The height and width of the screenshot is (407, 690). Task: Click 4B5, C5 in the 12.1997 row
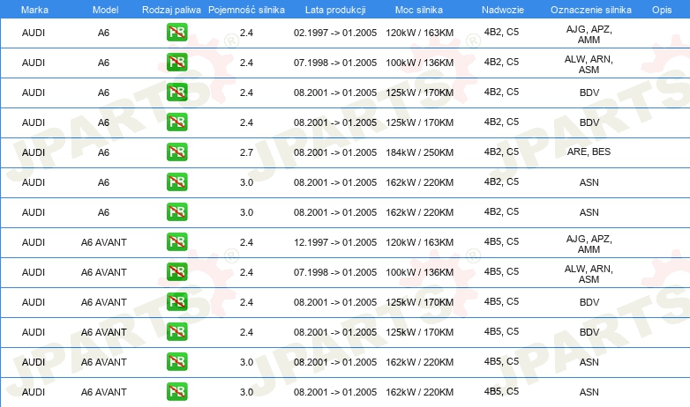click(x=501, y=241)
